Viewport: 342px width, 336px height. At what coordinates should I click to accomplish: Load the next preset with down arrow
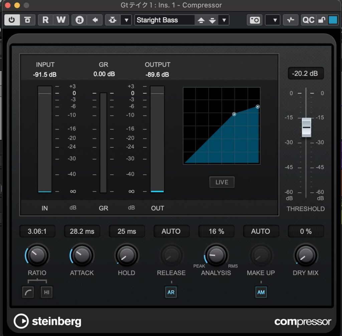(x=212, y=20)
